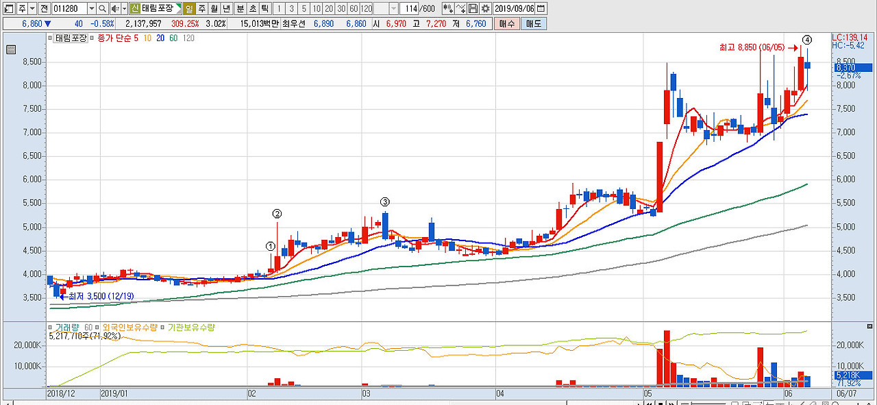Select the 10 interval button
The image size is (877, 405).
tap(317, 9)
